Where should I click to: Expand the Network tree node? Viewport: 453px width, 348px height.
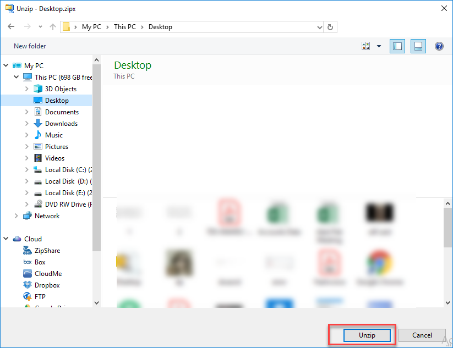[16, 216]
